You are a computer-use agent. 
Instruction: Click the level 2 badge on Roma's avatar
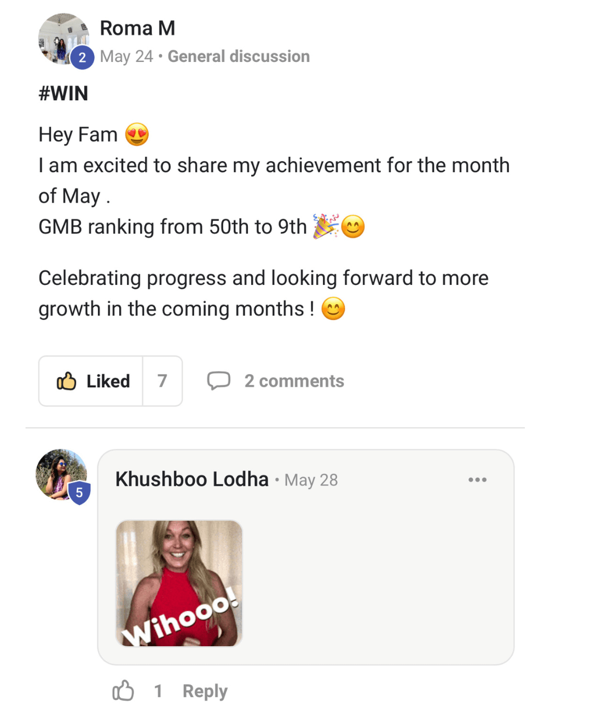(x=82, y=58)
